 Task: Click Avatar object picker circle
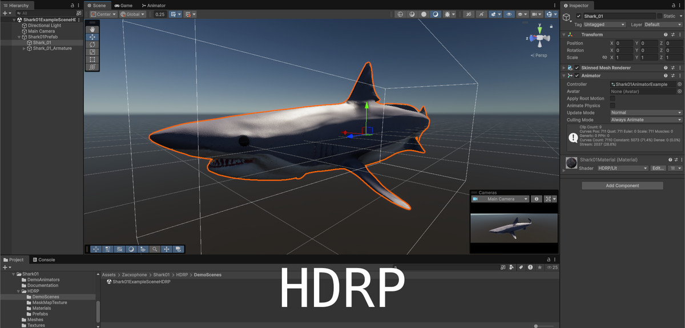679,91
